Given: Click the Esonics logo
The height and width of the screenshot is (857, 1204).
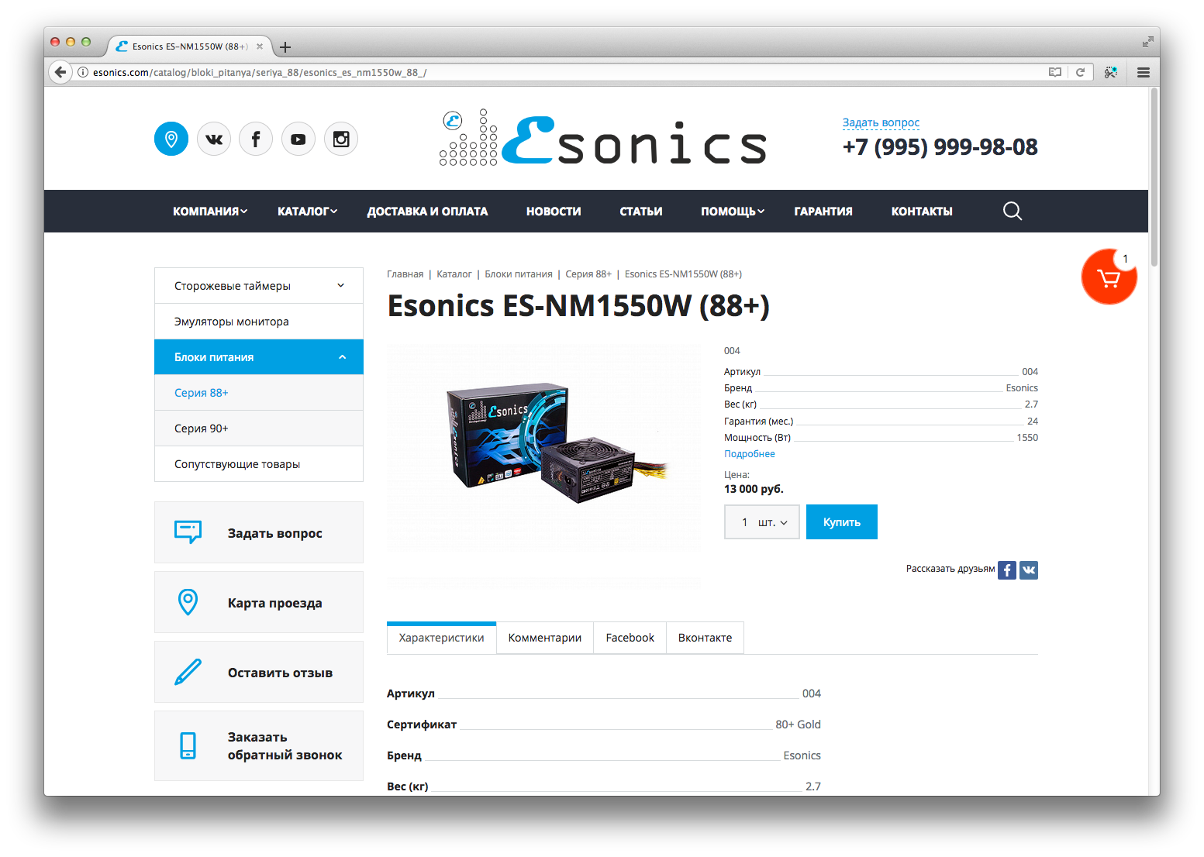Looking at the screenshot, I should coord(602,139).
